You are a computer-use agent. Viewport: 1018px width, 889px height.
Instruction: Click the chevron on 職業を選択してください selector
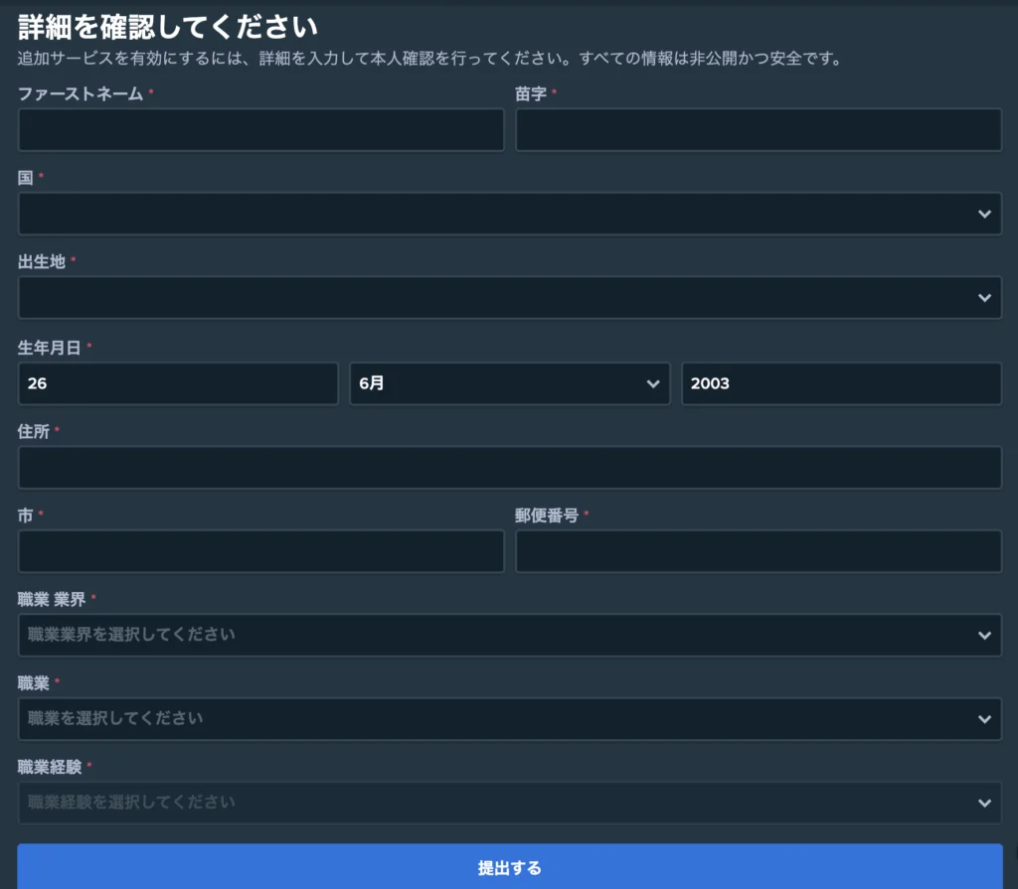[983, 719]
